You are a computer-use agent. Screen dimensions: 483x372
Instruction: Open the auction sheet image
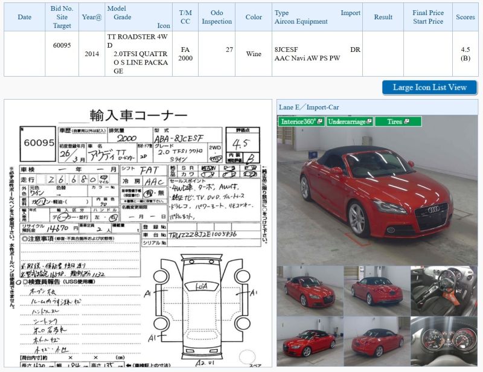pyautogui.click(x=138, y=233)
